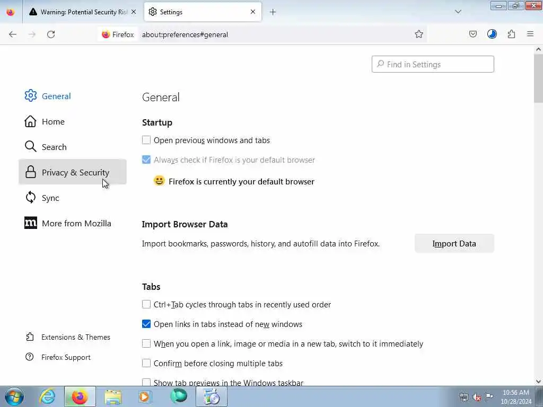Click the Firefox View pinned icon
The height and width of the screenshot is (407, 543).
pos(11,12)
